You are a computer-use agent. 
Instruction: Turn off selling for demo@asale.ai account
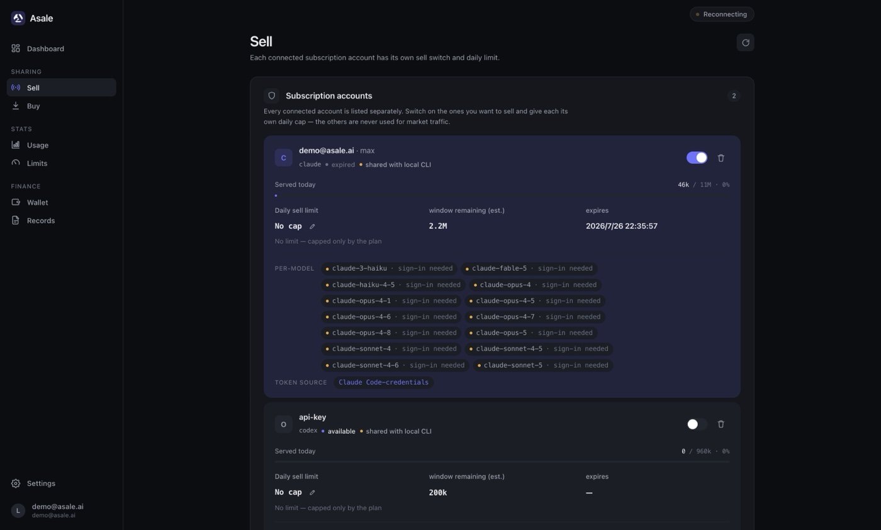(697, 158)
